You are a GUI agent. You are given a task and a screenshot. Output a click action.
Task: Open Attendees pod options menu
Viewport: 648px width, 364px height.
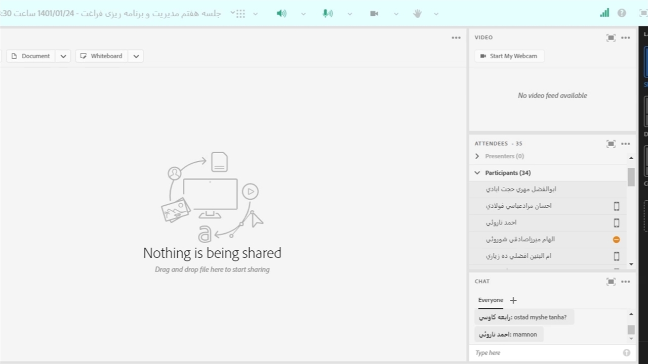pyautogui.click(x=626, y=144)
